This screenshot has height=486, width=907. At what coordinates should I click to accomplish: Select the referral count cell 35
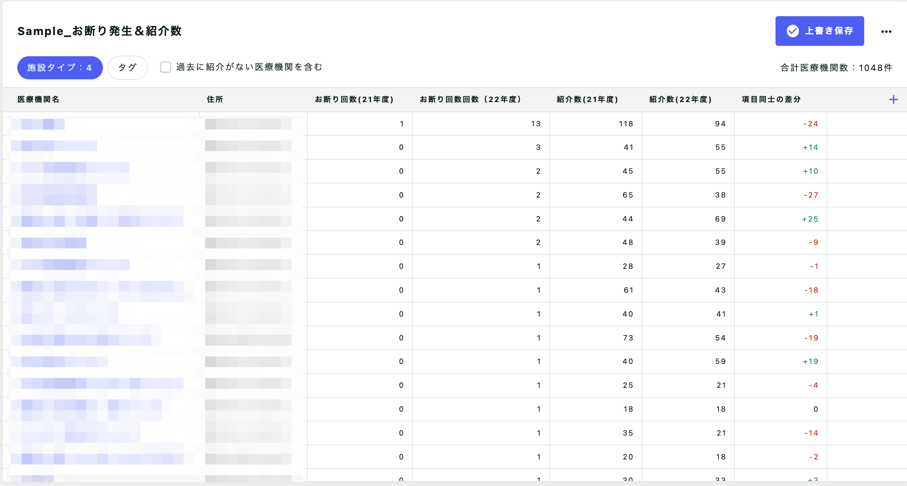click(628, 433)
